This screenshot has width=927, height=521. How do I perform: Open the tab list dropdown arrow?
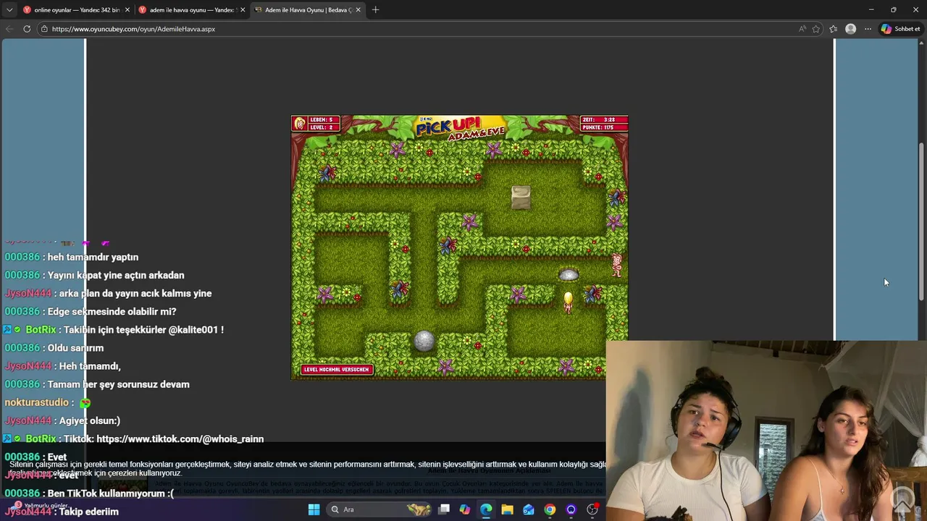click(x=9, y=10)
